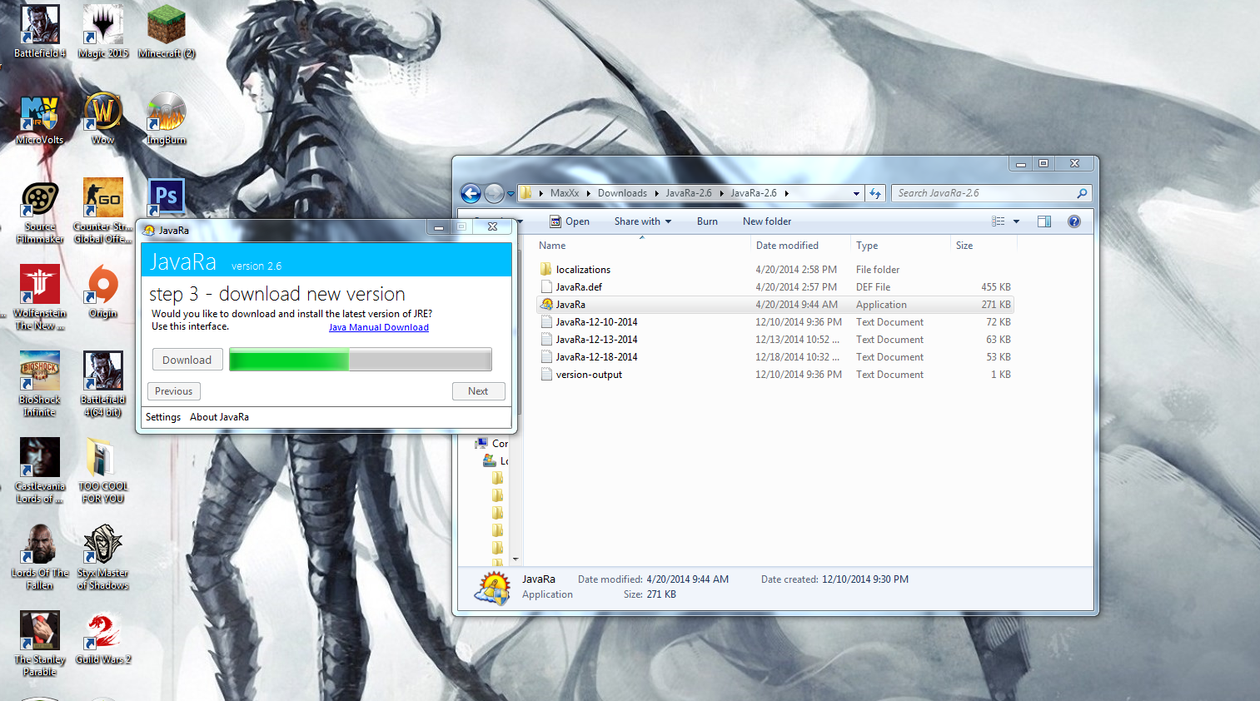Click the ImgBurn desktop shortcut
The width and height of the screenshot is (1260, 701).
167,118
